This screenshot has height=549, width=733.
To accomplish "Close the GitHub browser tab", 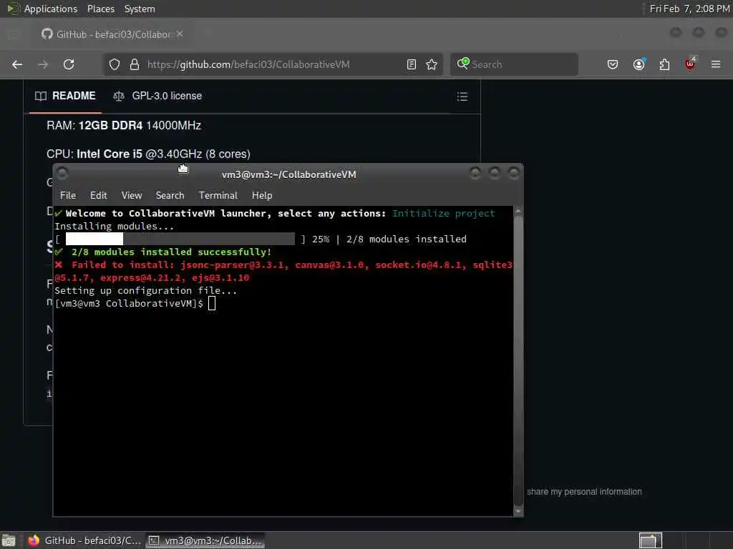I will click(x=180, y=34).
